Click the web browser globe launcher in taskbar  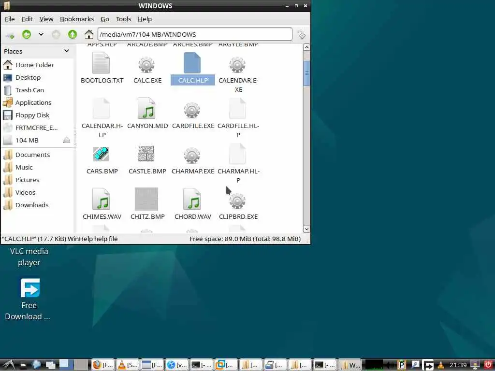pos(36,365)
